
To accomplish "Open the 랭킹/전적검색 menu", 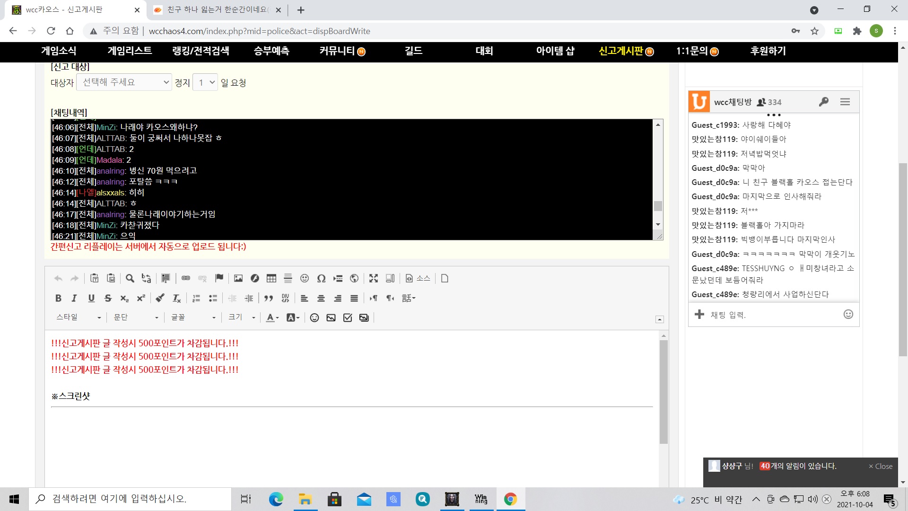I will coord(201,51).
